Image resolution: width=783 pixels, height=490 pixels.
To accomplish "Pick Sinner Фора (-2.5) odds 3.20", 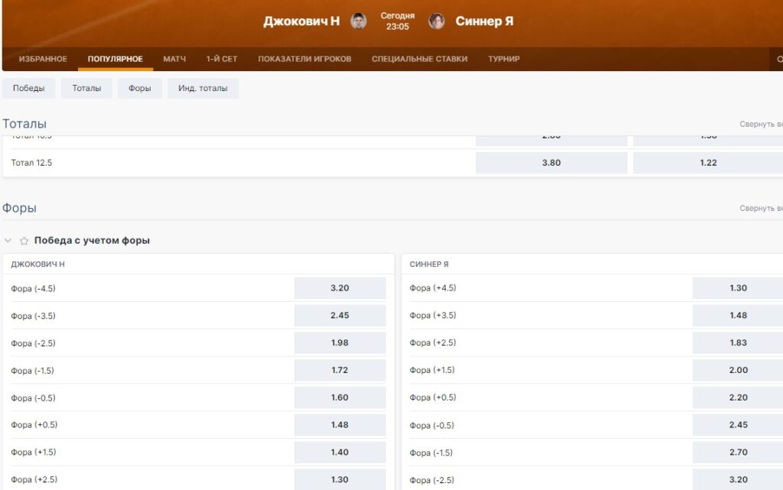I will [x=738, y=479].
